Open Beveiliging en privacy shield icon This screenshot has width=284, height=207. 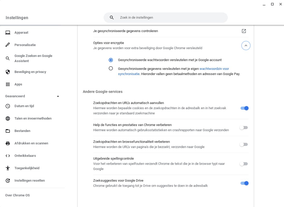coord(8,72)
